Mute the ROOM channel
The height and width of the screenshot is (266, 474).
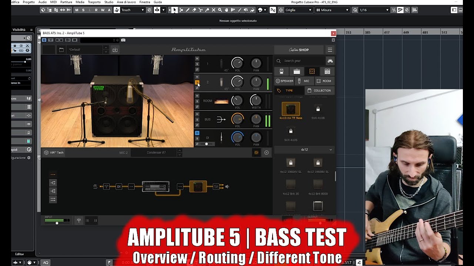click(x=197, y=96)
